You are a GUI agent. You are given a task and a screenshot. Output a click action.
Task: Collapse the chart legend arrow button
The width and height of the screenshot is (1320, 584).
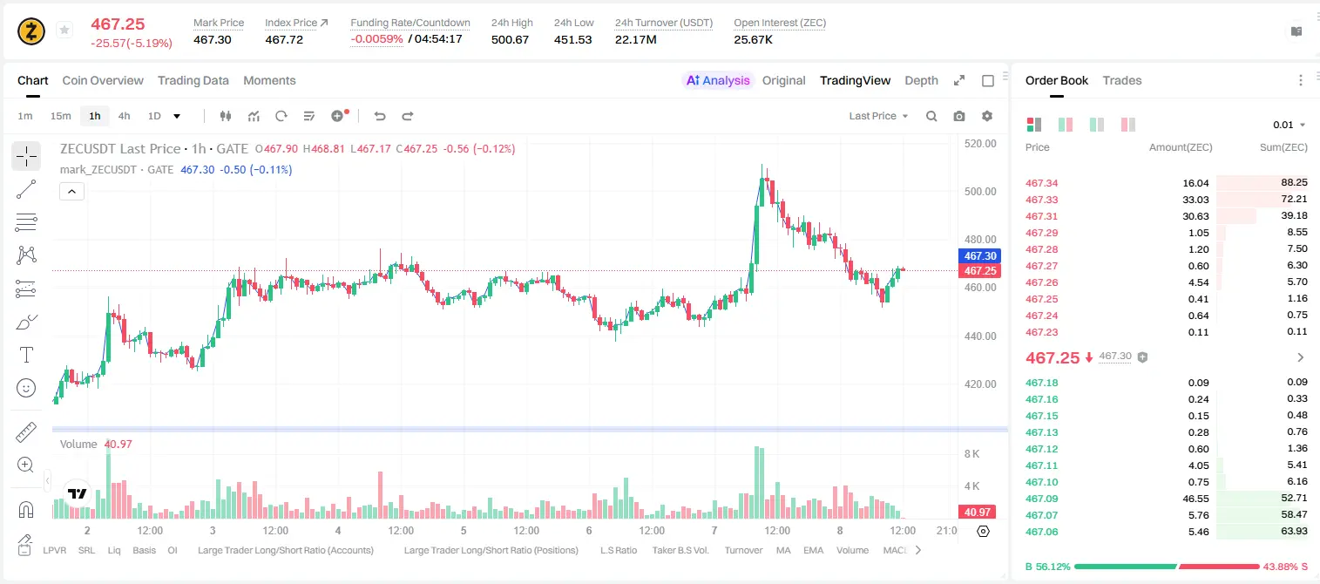(71, 192)
